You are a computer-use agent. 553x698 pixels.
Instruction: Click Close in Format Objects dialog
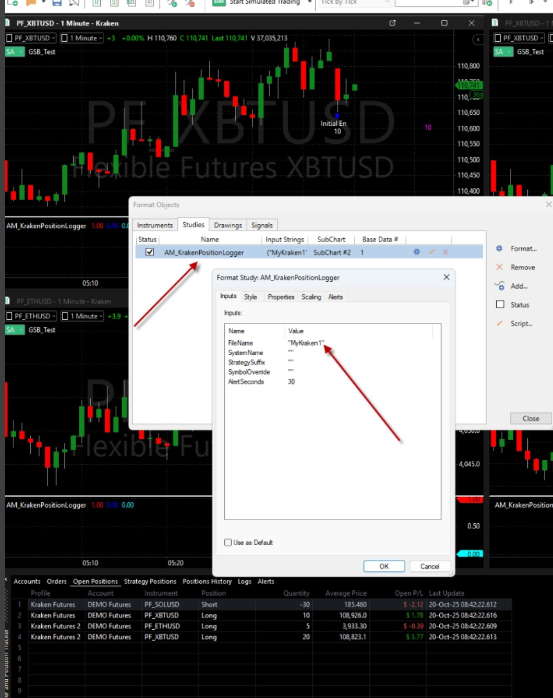point(531,418)
